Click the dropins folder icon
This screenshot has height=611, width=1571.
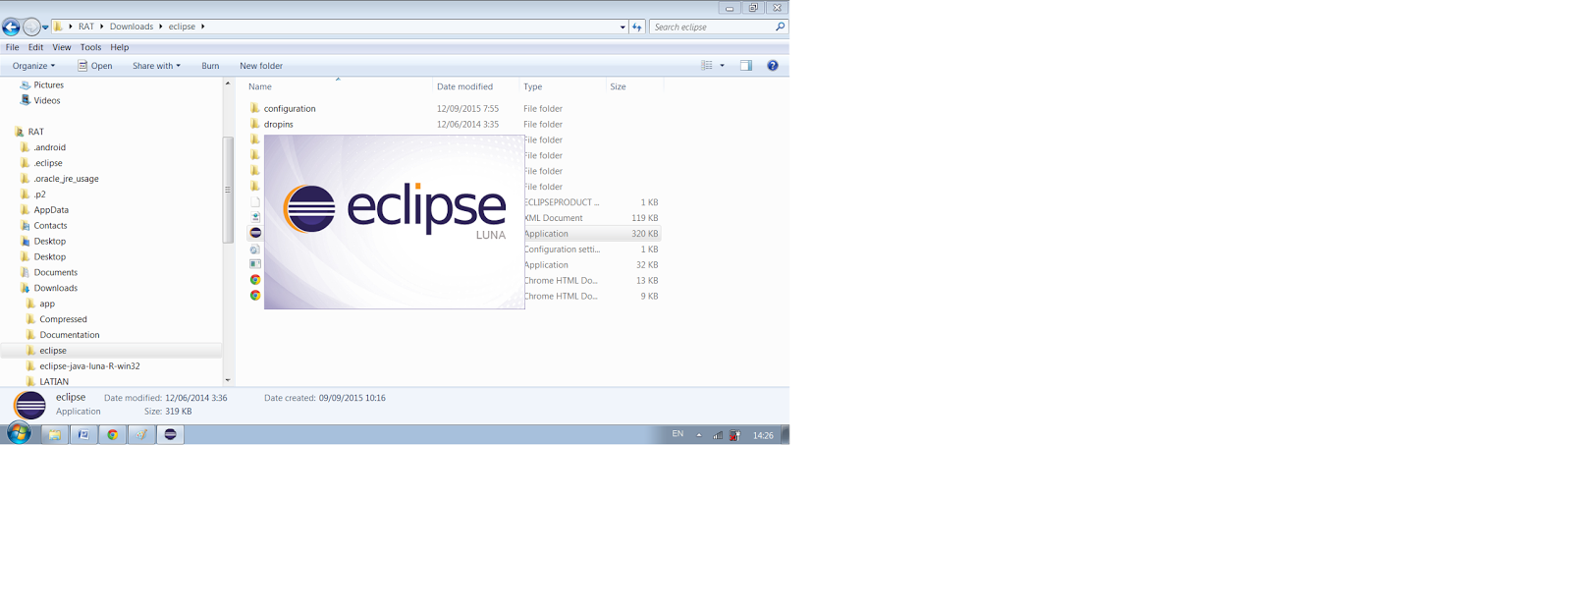[255, 124]
